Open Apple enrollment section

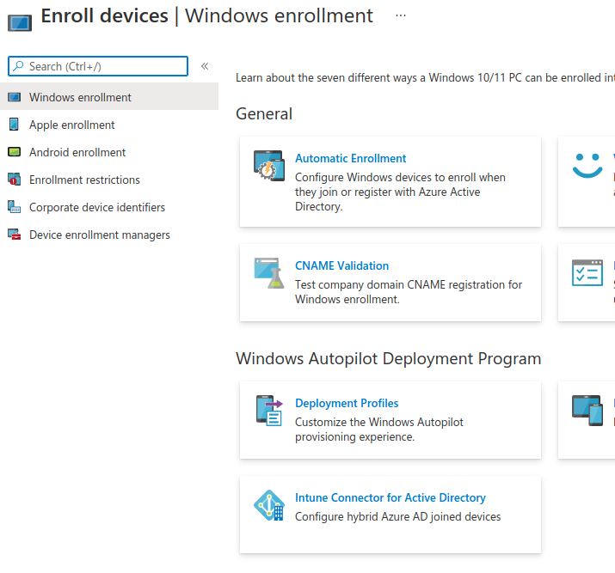pos(71,125)
